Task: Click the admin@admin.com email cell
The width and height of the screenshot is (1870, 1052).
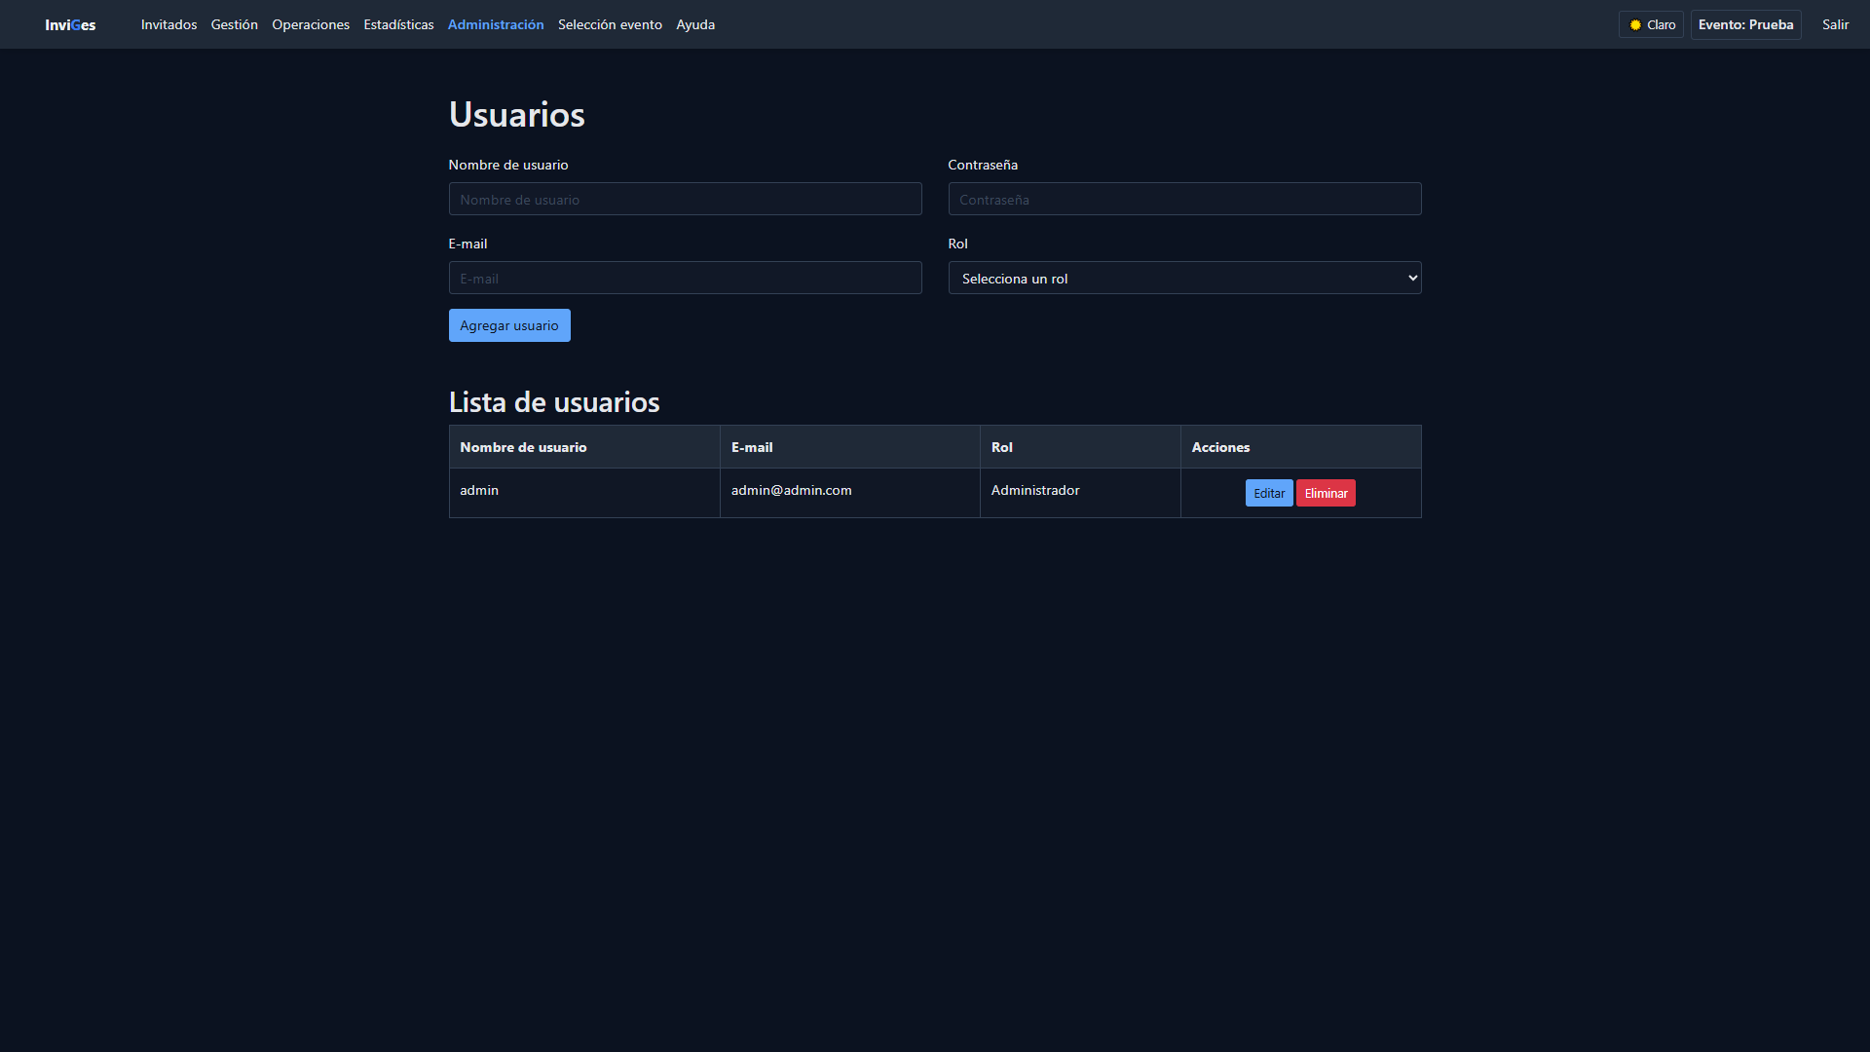Action: tap(791, 490)
